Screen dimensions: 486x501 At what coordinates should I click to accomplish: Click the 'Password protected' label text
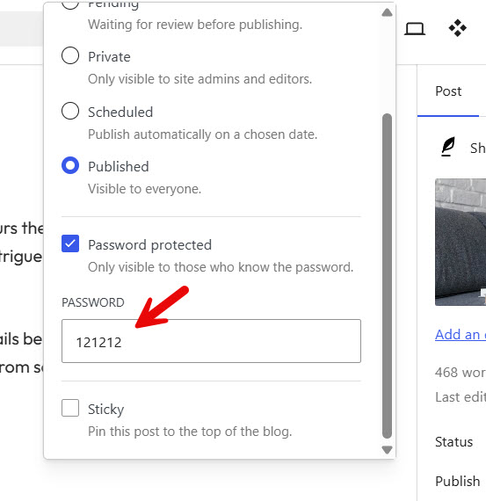(x=150, y=245)
